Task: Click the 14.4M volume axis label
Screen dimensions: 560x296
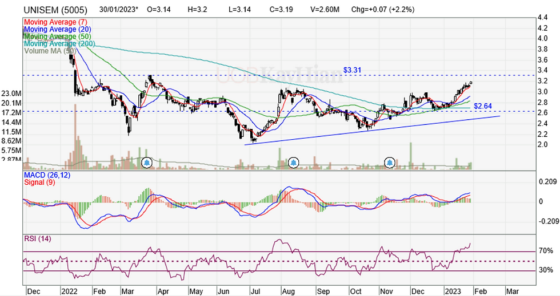Action: coord(11,122)
